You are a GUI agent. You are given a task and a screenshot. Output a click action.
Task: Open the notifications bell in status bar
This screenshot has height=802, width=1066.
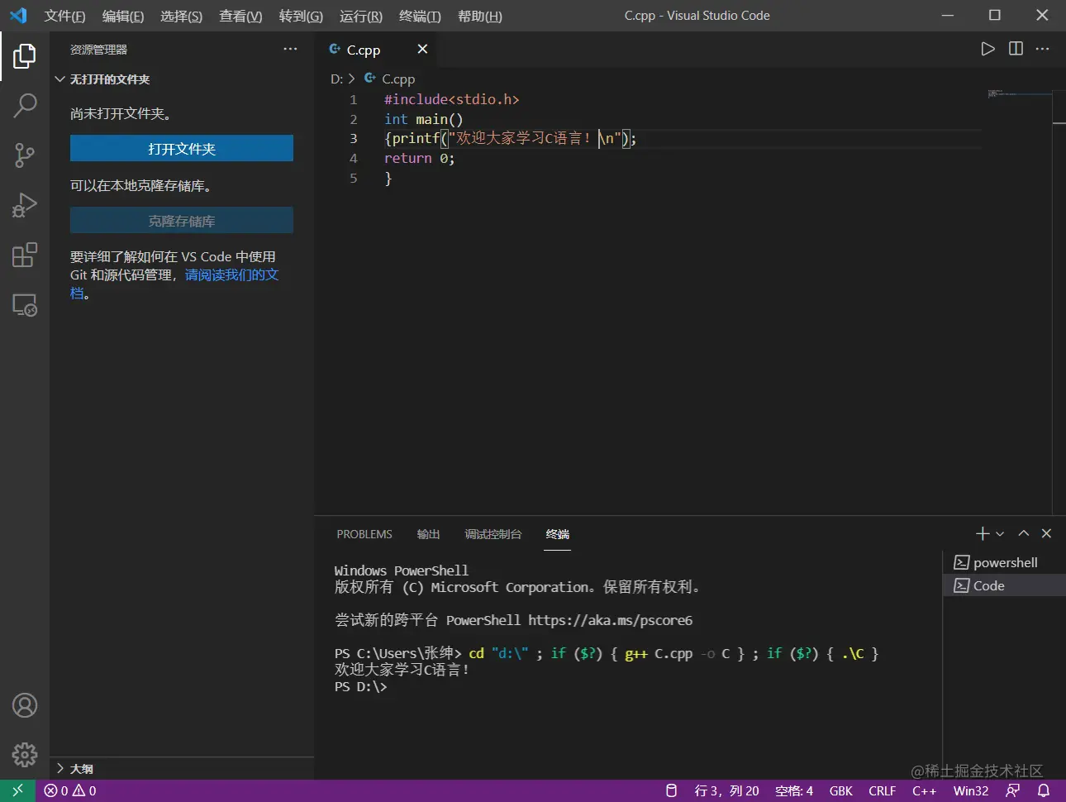click(x=1044, y=790)
